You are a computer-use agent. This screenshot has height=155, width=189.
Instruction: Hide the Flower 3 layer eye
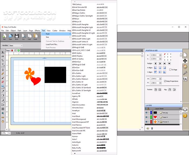point(146,122)
